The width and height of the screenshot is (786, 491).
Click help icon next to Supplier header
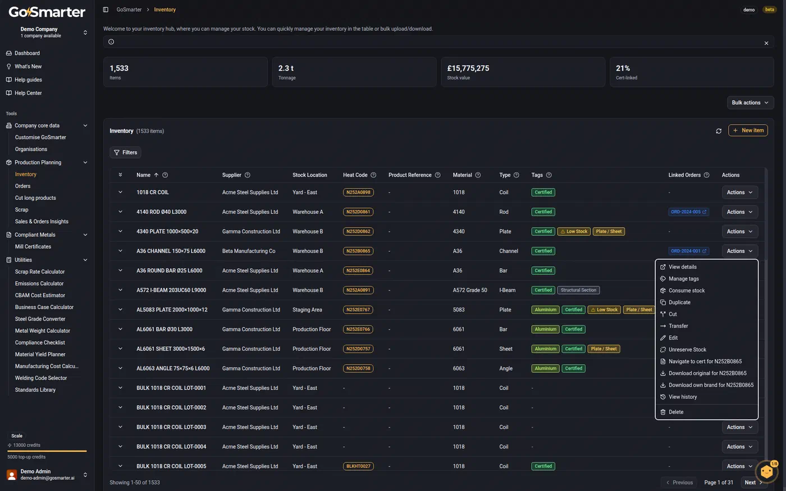(x=248, y=175)
